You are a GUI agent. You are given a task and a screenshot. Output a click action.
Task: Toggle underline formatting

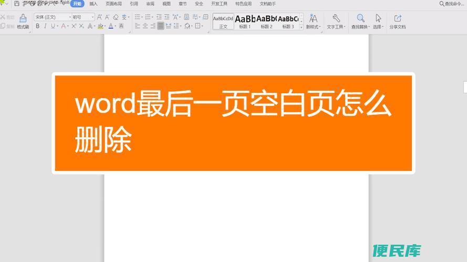click(x=53, y=26)
